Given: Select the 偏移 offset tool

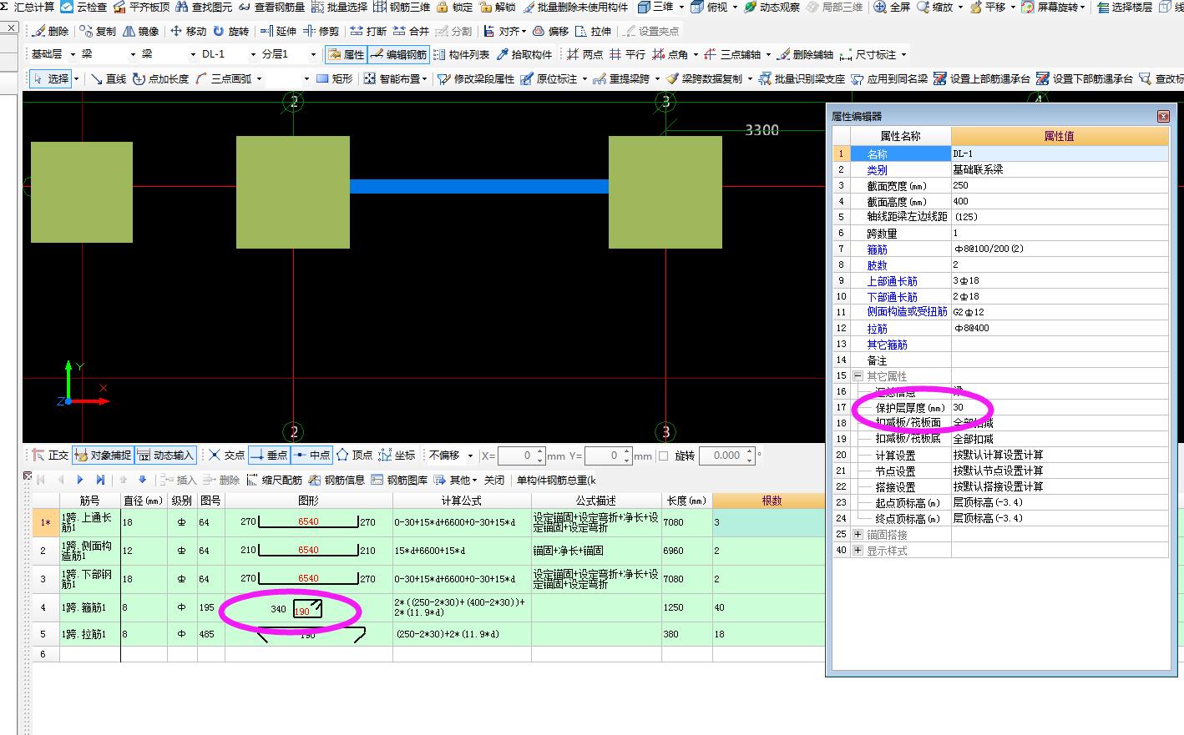Looking at the screenshot, I should tap(550, 31).
